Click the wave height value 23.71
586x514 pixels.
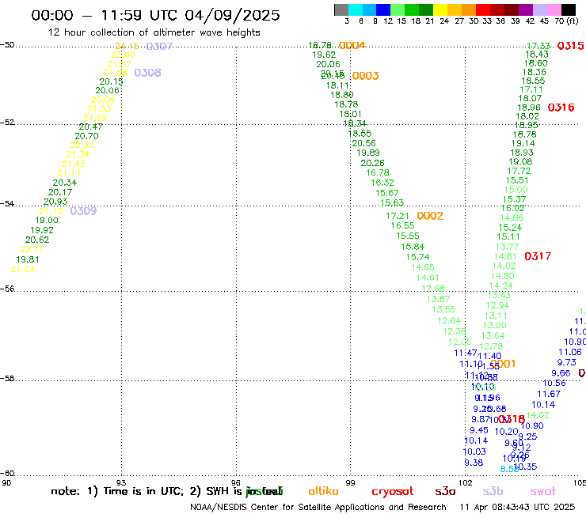pos(32,249)
